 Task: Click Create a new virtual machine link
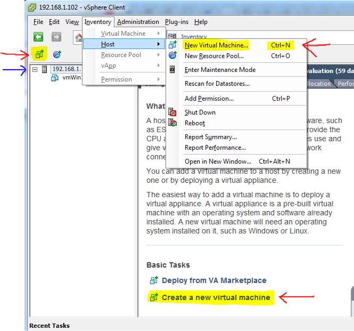click(x=216, y=297)
